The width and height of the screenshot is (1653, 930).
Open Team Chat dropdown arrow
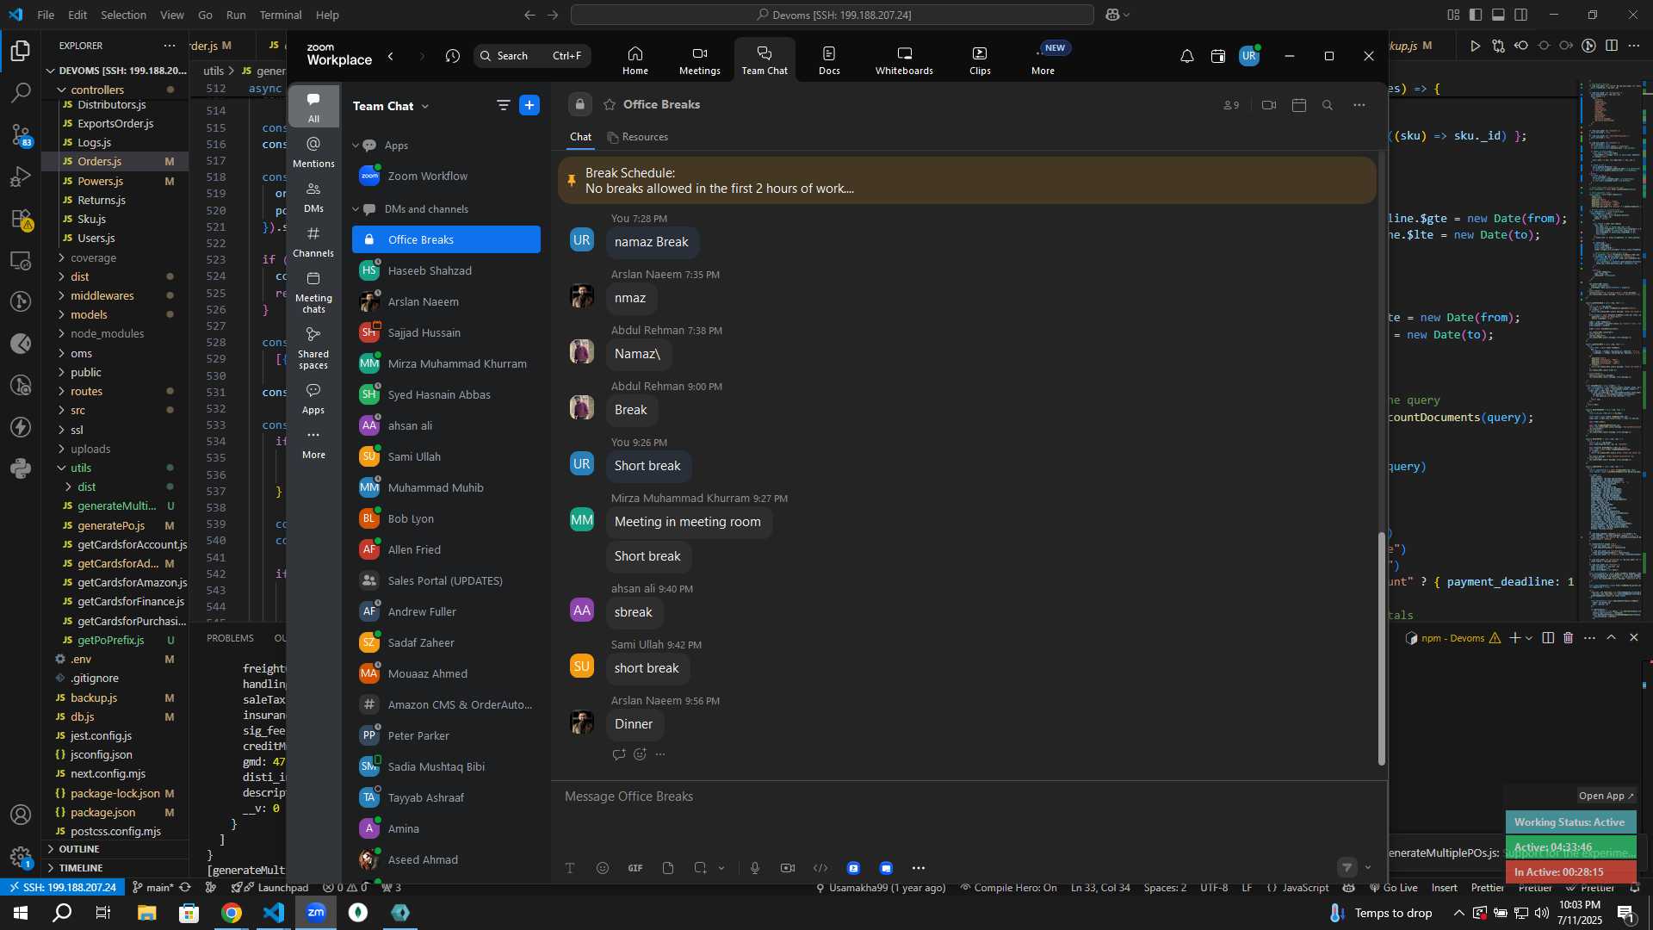(x=425, y=106)
